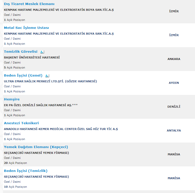Open the Metal Sac İşleme Ustası job
195x193 pixels.
click(x=26, y=28)
